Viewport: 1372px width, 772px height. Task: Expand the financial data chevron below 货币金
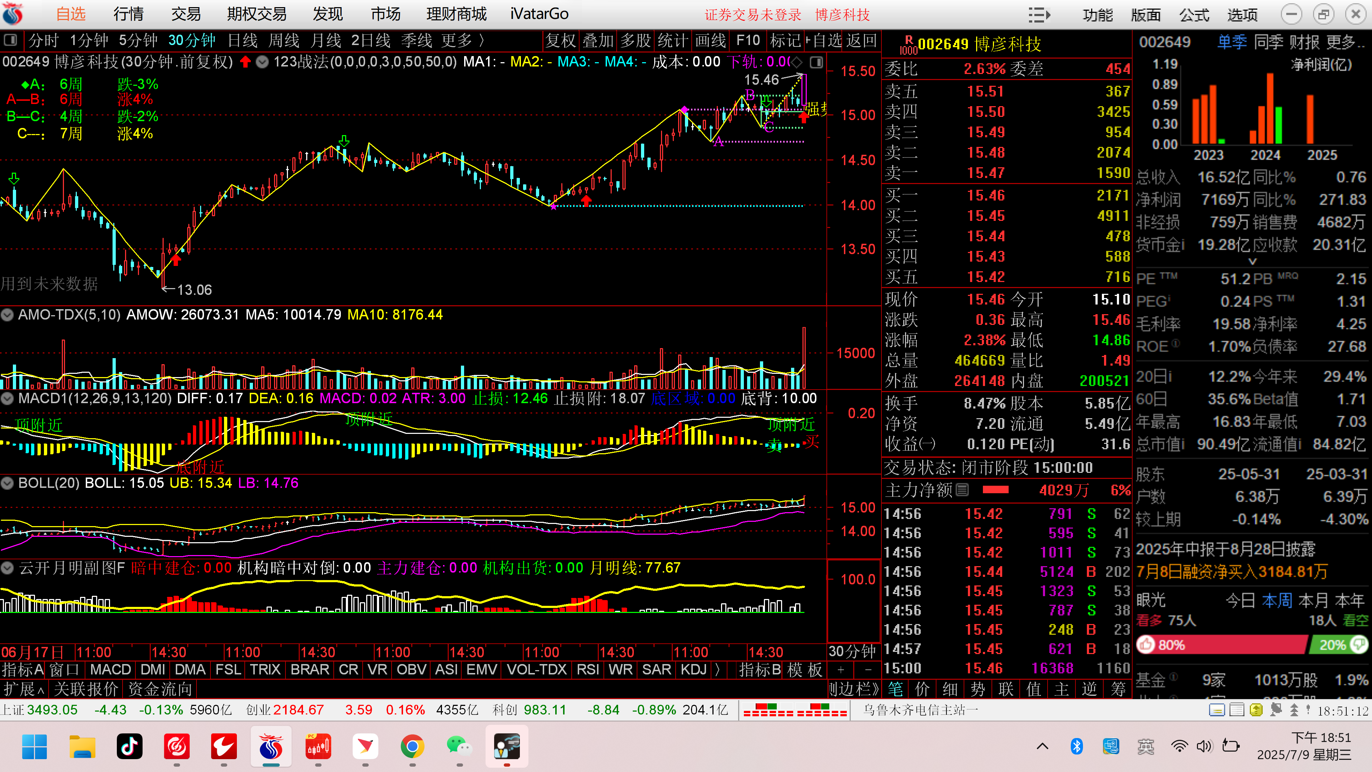1253,262
